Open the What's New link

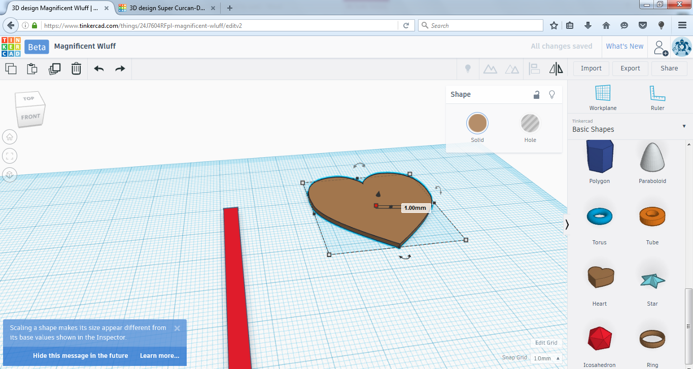(625, 46)
